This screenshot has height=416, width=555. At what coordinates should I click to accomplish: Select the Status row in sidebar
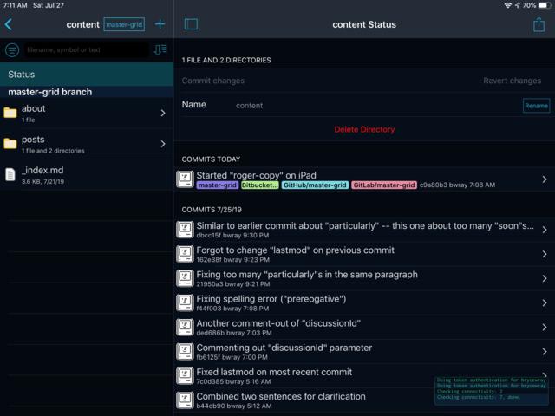pos(87,75)
